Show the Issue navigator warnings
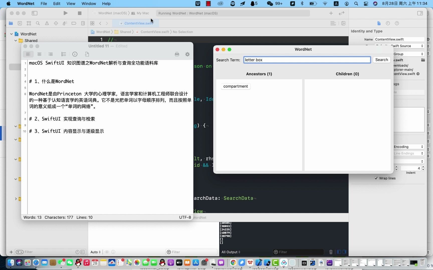The width and height of the screenshot is (433, 270). (x=47, y=23)
